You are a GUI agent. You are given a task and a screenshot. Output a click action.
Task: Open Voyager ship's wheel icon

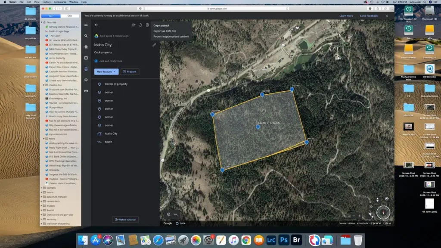coord(86,47)
